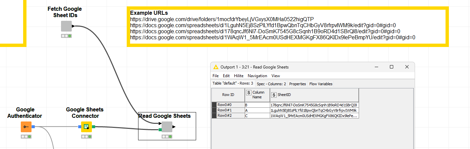Click status lights under Fetch Google Sheet IDs

tap(66, 36)
